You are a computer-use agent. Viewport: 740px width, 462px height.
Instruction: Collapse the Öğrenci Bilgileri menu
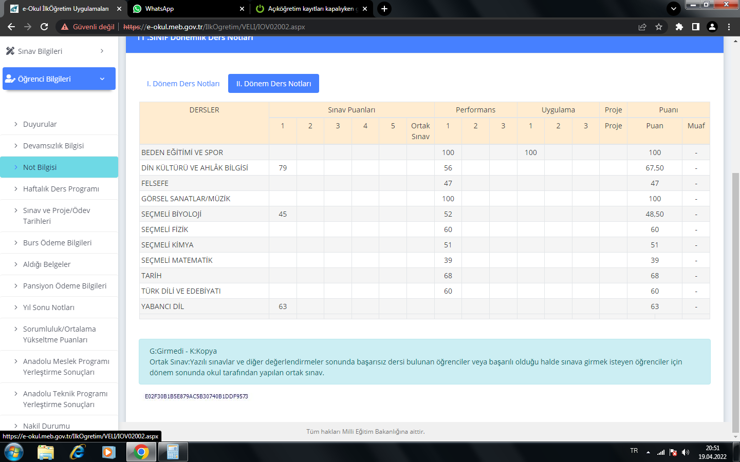click(59, 79)
